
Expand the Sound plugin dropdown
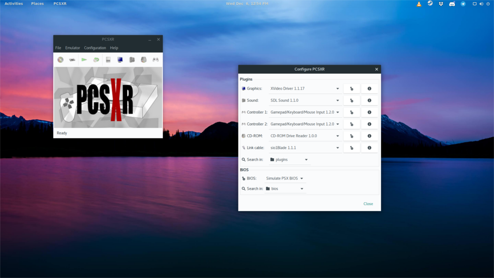[x=305, y=100]
